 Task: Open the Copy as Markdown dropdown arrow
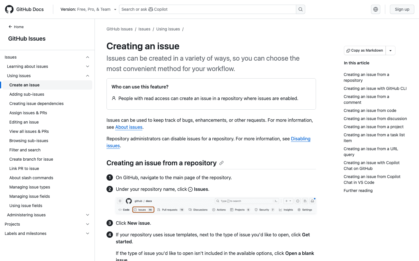[390, 50]
